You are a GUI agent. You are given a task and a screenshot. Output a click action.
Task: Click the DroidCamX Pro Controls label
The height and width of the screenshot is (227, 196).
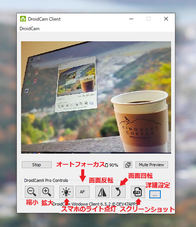click(x=46, y=180)
